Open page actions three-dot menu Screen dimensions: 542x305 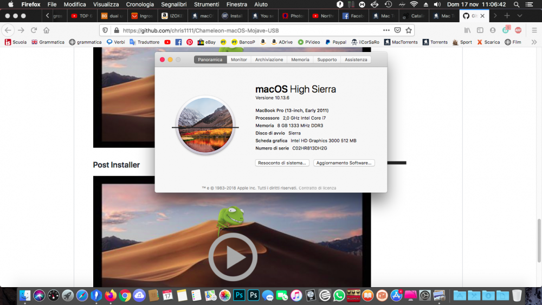[x=386, y=30]
